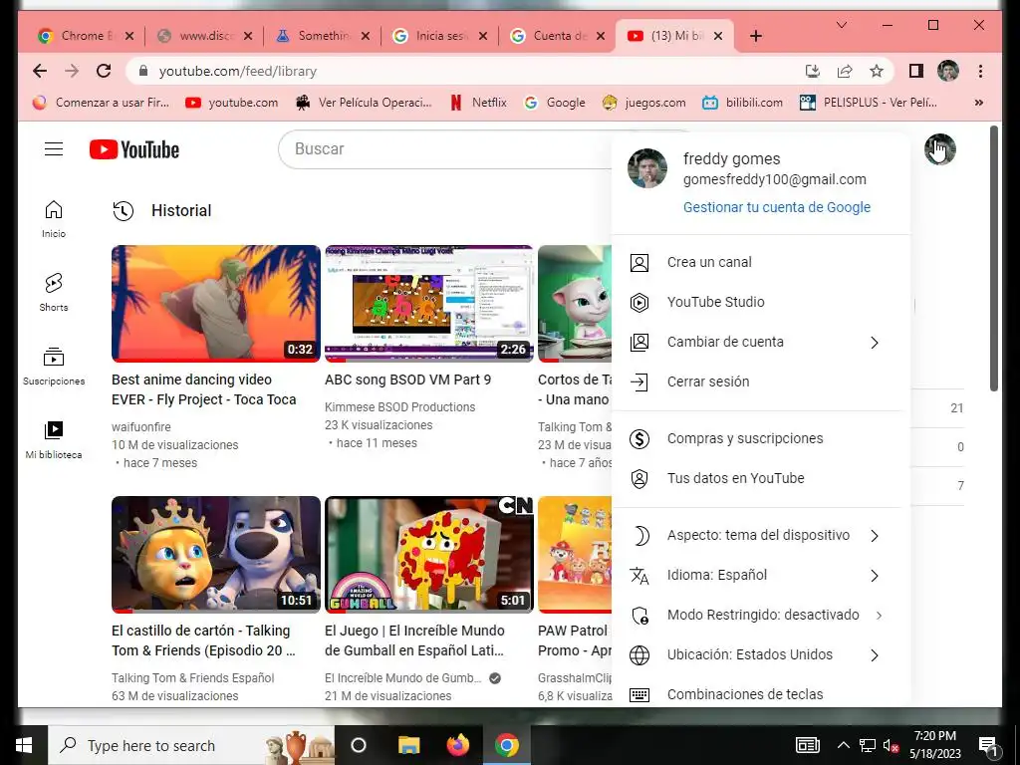Expand Cambiar de cuenta submenu

(x=760, y=342)
